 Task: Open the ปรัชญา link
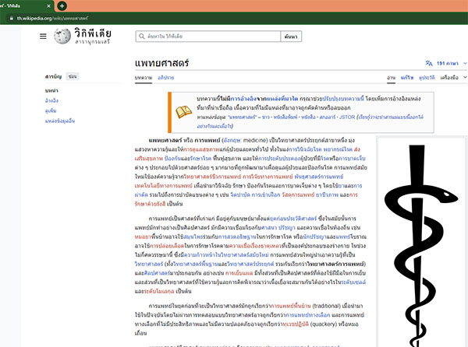pyautogui.click(x=287, y=228)
